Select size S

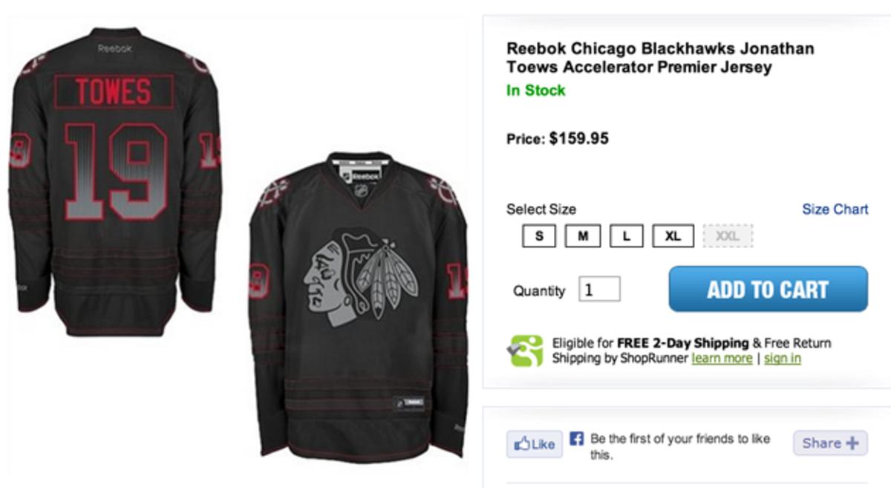(539, 236)
